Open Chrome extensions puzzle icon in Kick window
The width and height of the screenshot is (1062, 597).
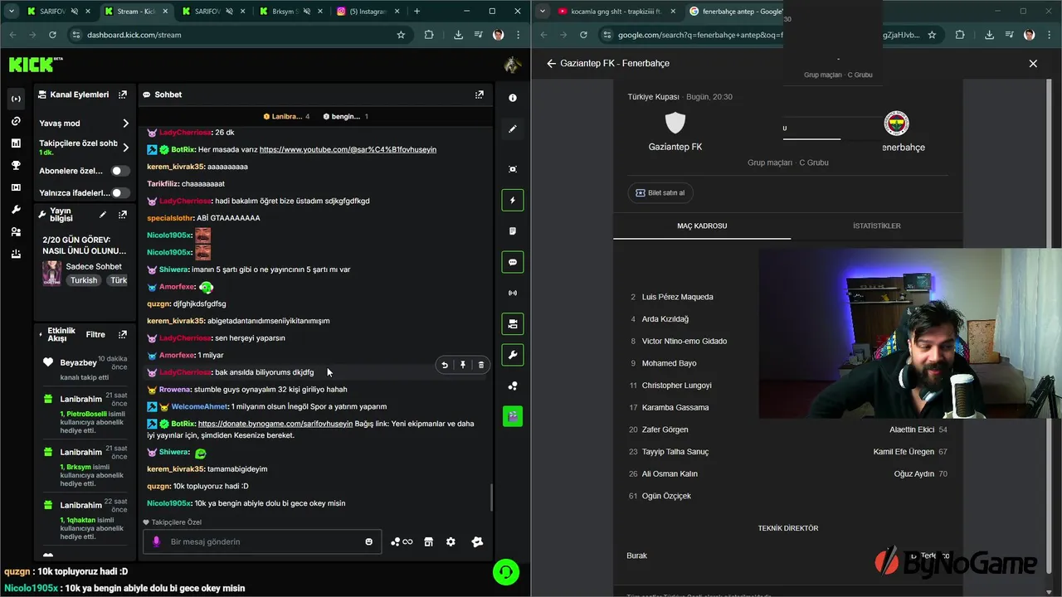click(429, 35)
